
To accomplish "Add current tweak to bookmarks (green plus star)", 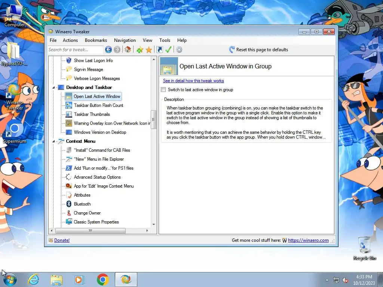I will (x=140, y=50).
